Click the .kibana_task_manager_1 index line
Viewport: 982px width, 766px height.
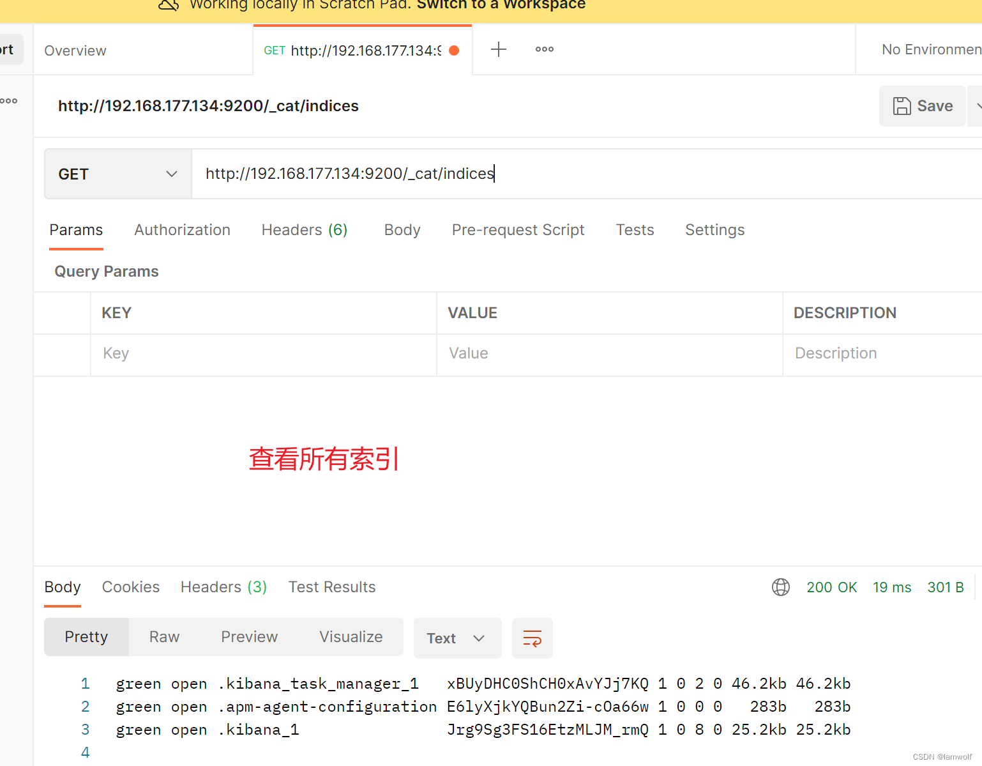pyautogui.click(x=483, y=684)
